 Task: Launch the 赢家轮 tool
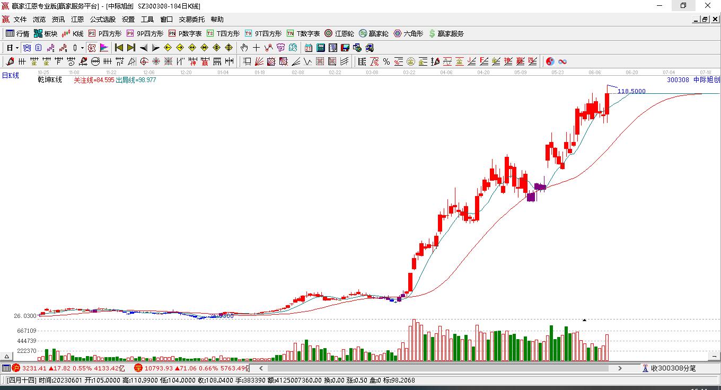374,33
